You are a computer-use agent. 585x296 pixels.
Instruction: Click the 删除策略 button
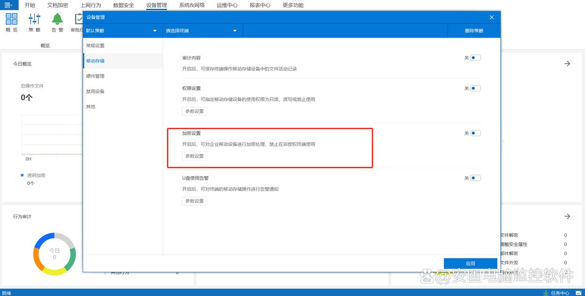(474, 31)
